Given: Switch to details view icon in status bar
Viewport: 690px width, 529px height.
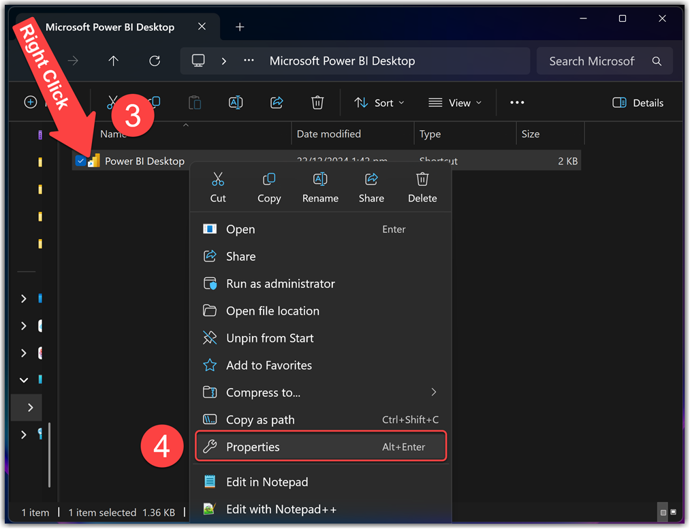Looking at the screenshot, I should click(x=663, y=512).
